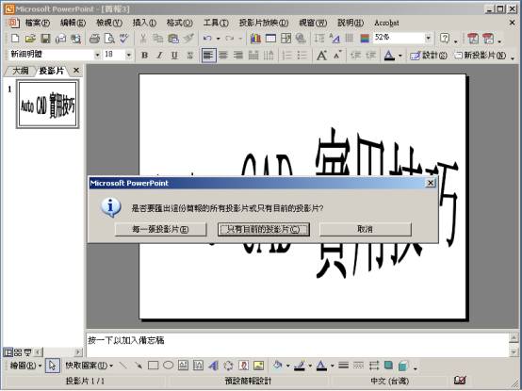Click the Save diskette icon
This screenshot has width=522, height=391.
pos(45,39)
